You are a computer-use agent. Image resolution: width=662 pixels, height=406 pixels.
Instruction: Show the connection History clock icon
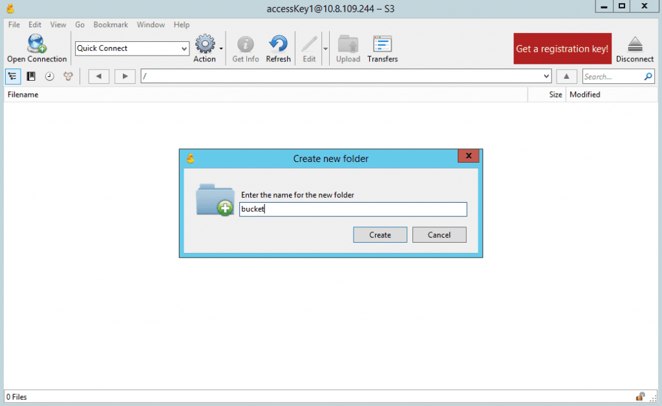pos(49,76)
